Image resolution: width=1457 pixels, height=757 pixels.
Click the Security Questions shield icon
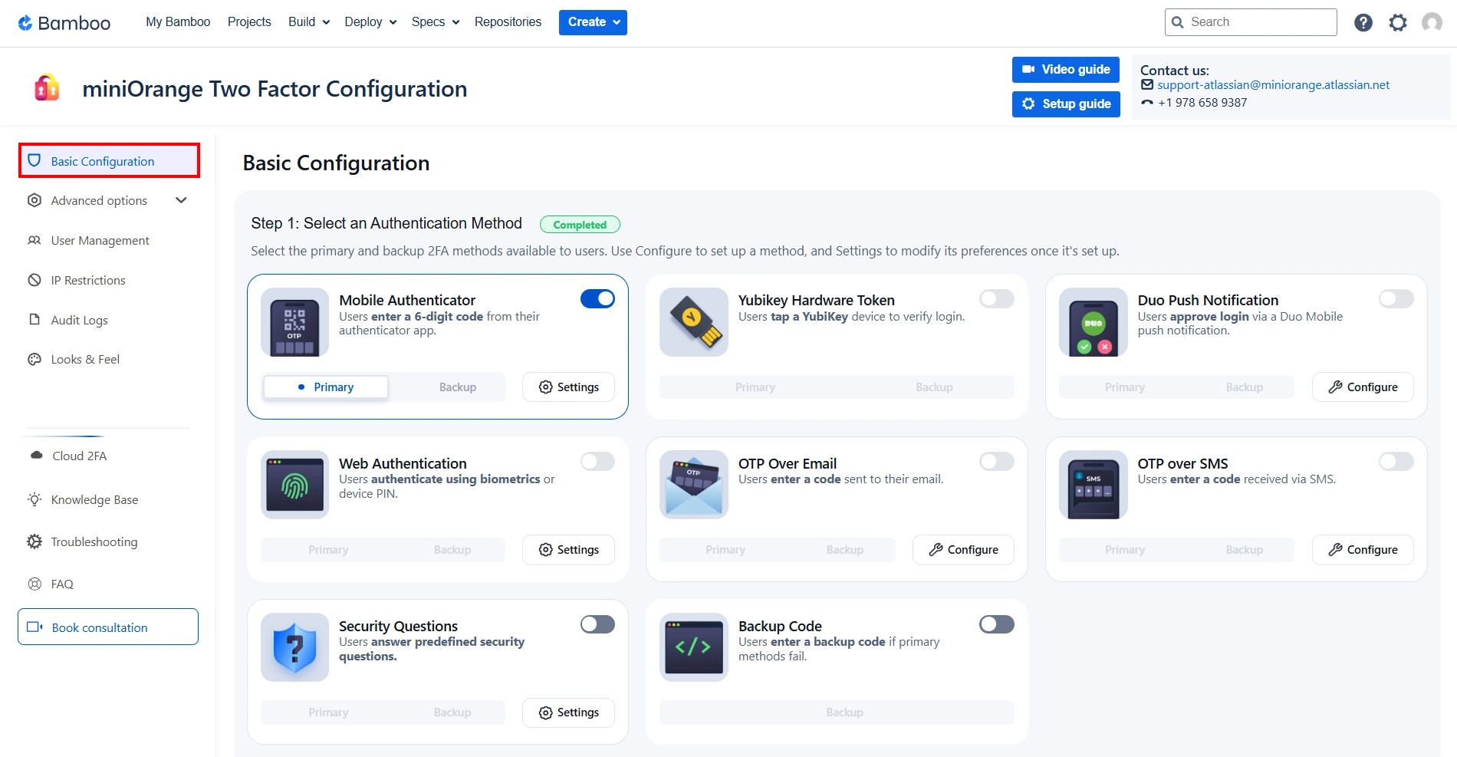pyautogui.click(x=294, y=647)
